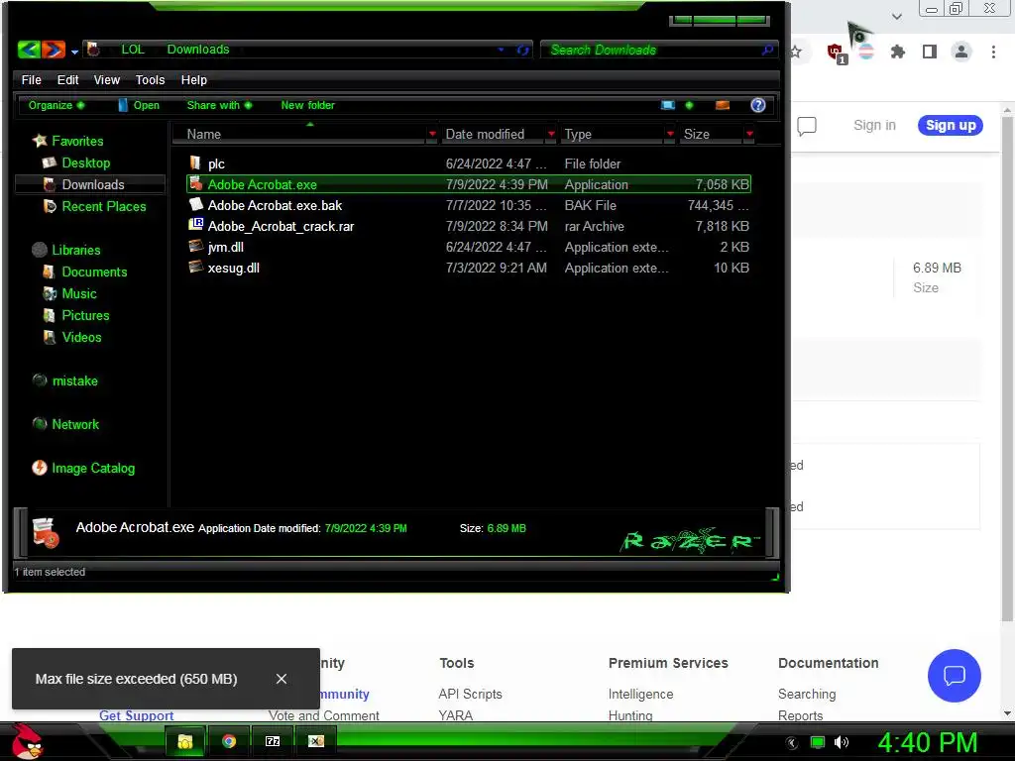Image resolution: width=1015 pixels, height=761 pixels.
Task: Open Desktop in navigation pane
Action: tap(85, 163)
